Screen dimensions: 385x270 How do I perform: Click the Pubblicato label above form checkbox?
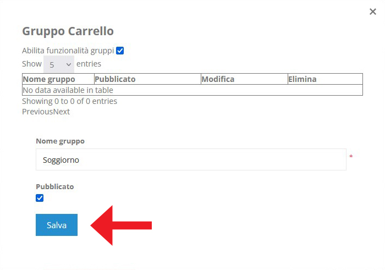click(55, 186)
